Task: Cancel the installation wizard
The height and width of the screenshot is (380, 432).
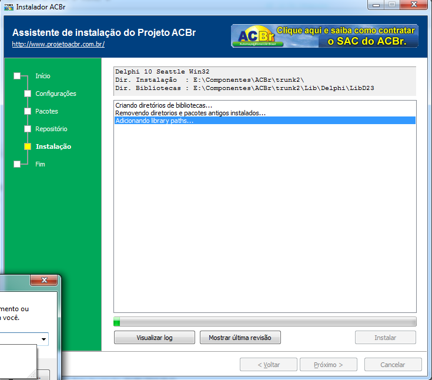Action: (393, 365)
